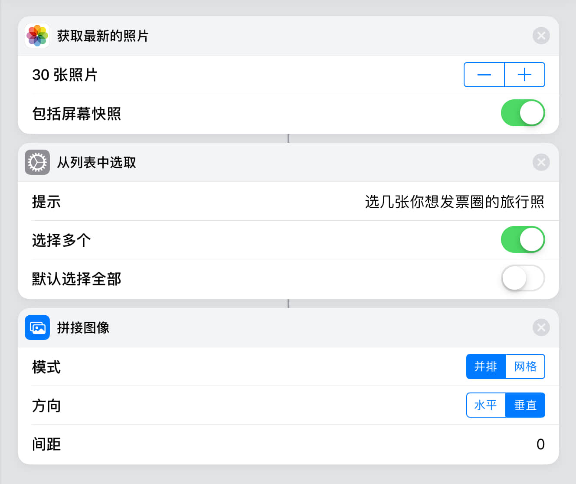
Task: Click the blue 拼接图像 image icon
Action: 37,327
